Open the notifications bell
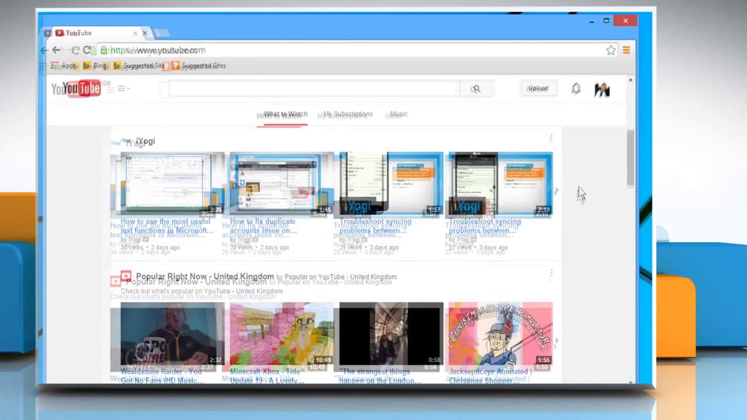The image size is (747, 420). tap(576, 88)
